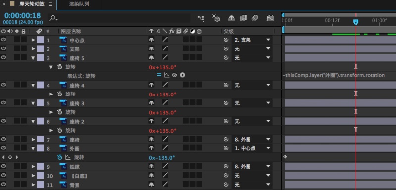Screen dimensions: 396x190
Task: Click the label color swatch of 外圈
Action: (41, 148)
